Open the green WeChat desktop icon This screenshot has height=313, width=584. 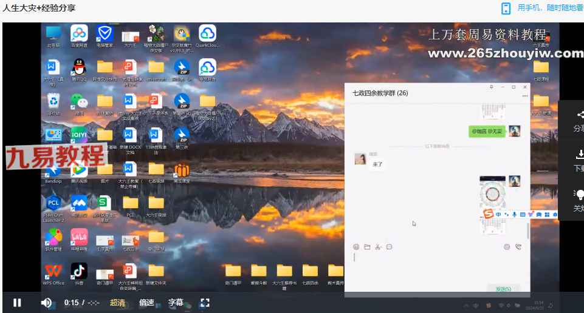(79, 101)
